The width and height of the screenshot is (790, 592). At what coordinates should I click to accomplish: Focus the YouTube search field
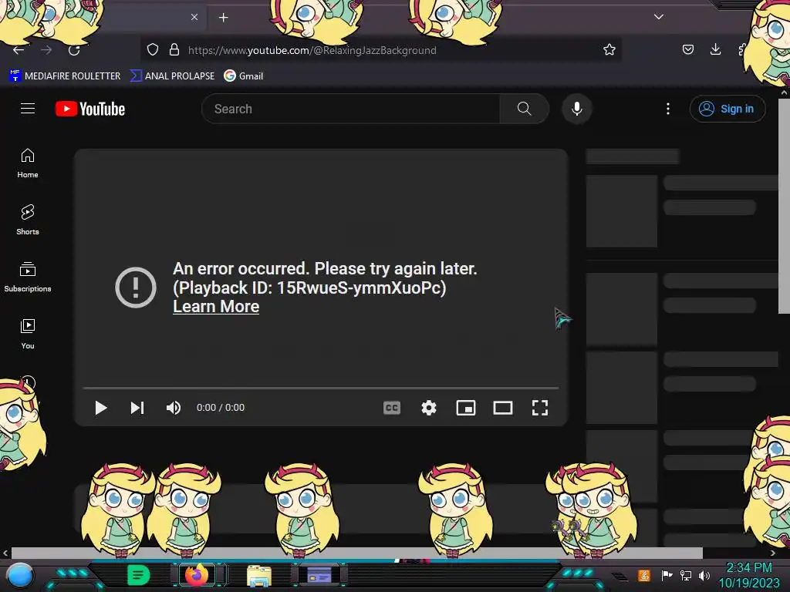(351, 109)
